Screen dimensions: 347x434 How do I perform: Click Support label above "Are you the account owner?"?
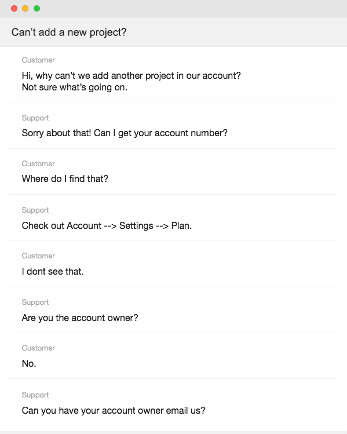coord(35,302)
